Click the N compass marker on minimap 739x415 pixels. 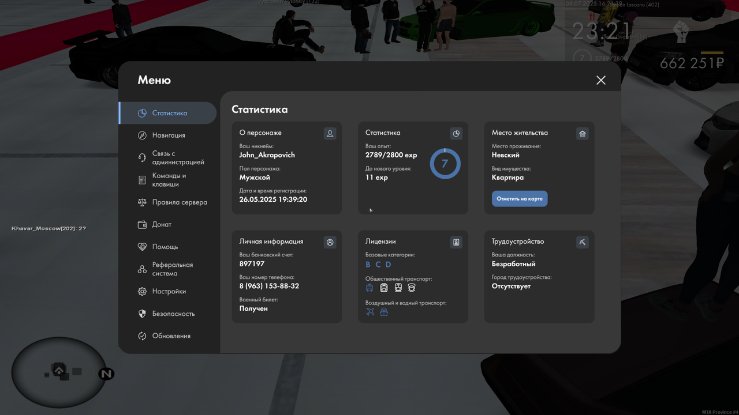[x=106, y=374]
